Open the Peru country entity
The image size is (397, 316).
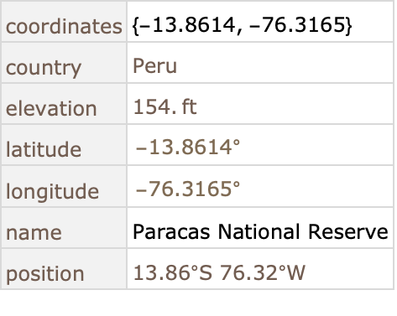(x=154, y=66)
